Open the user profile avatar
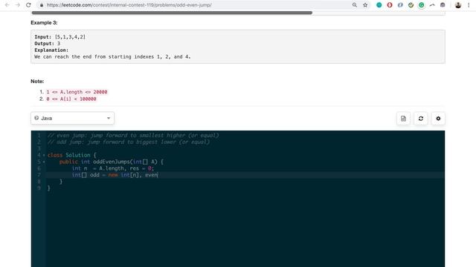The image size is (476, 267). point(458,5)
